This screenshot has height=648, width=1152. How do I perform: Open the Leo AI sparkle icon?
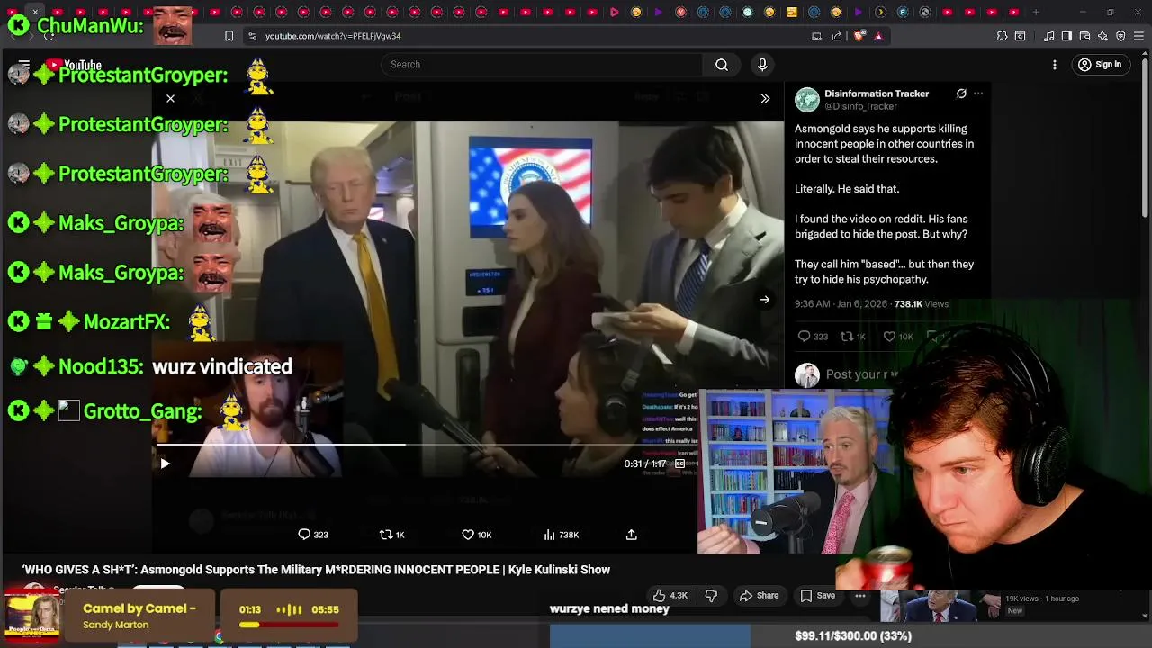coord(1102,36)
